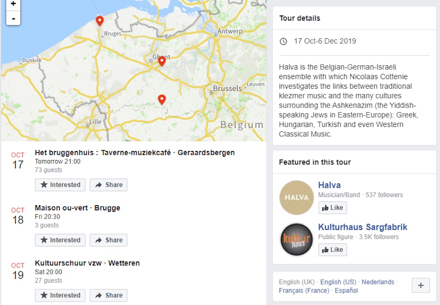Like the Halva page

(x=333, y=208)
